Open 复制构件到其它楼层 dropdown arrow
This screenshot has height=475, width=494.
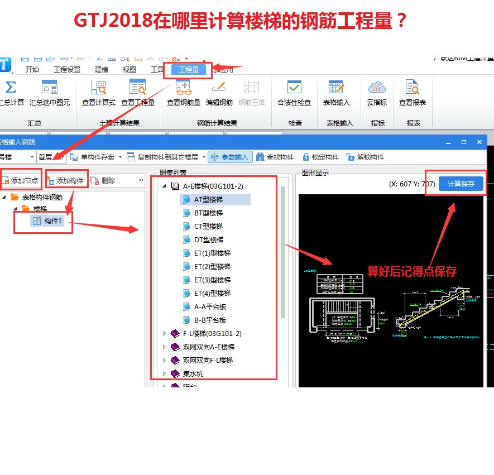(204, 157)
